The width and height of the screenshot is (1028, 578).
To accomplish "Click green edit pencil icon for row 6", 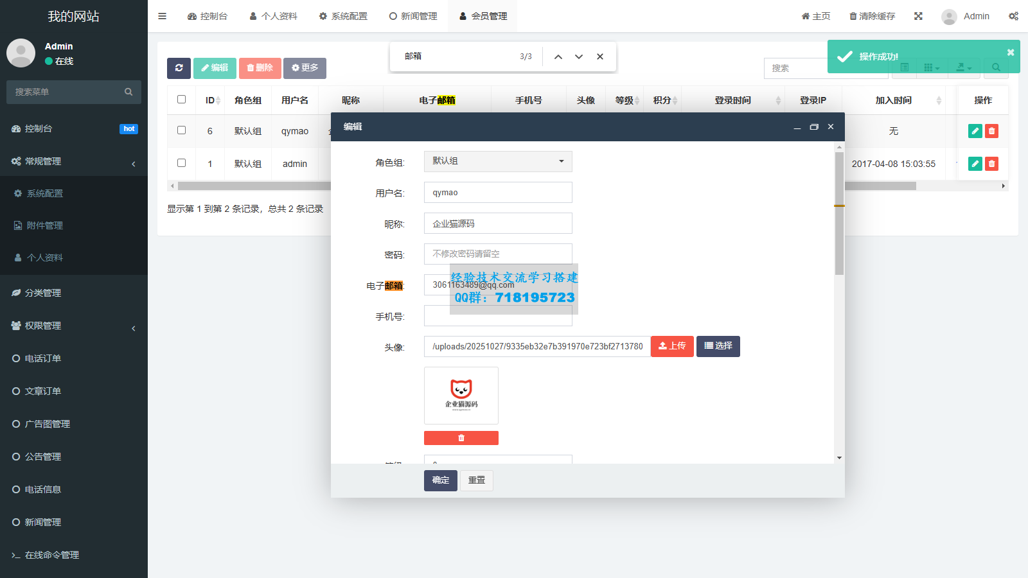I will (975, 131).
